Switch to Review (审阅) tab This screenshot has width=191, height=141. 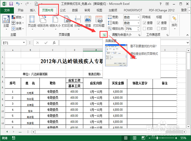point(87,10)
